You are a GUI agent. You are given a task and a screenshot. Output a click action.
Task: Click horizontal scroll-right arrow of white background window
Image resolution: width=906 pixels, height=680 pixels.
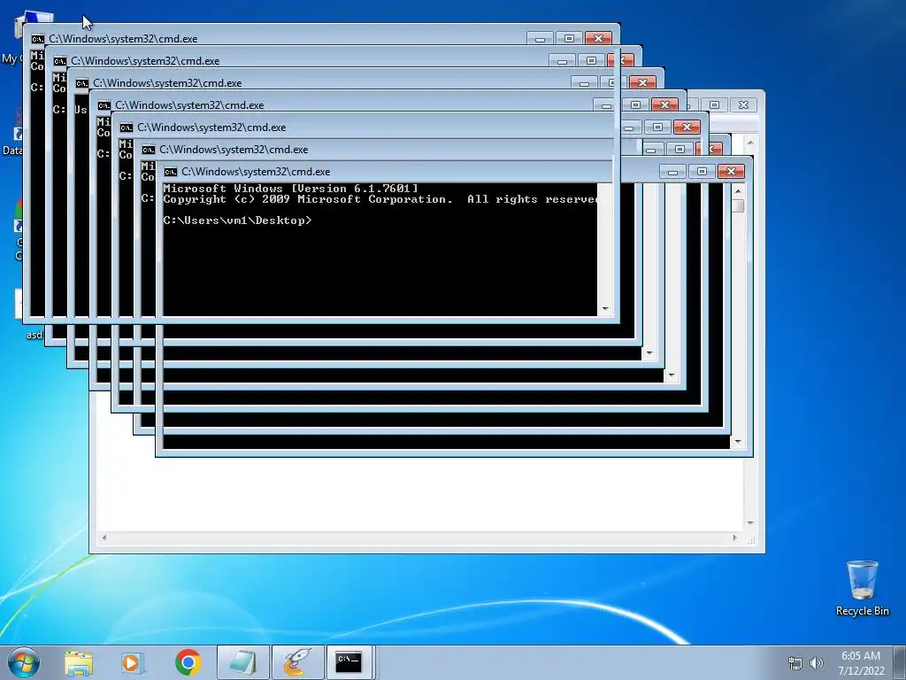[735, 537]
